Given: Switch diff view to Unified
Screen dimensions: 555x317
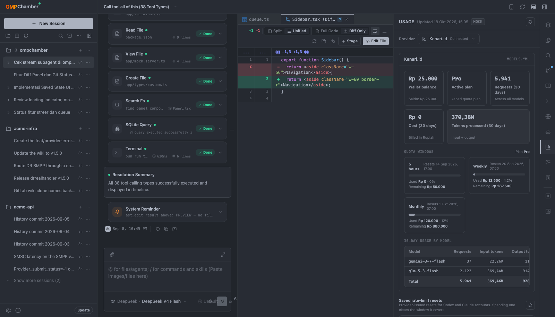Looking at the screenshot, I should click(x=297, y=31).
